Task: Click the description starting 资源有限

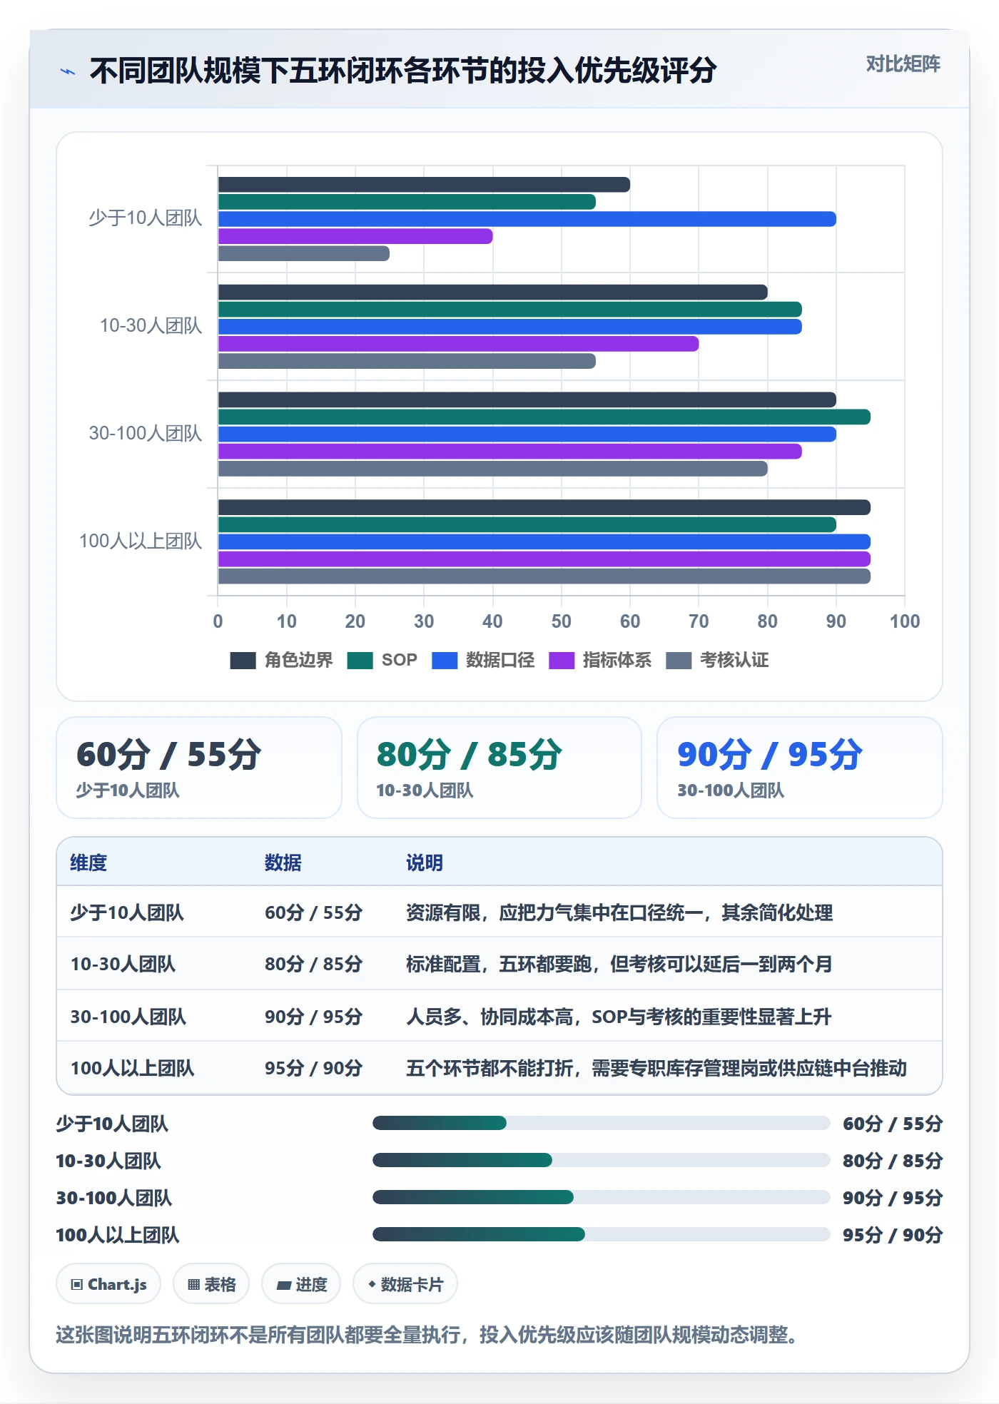Action: [x=619, y=912]
